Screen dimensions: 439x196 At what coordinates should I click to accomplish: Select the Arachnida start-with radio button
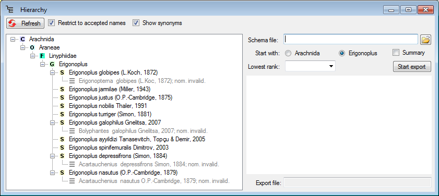point(288,53)
